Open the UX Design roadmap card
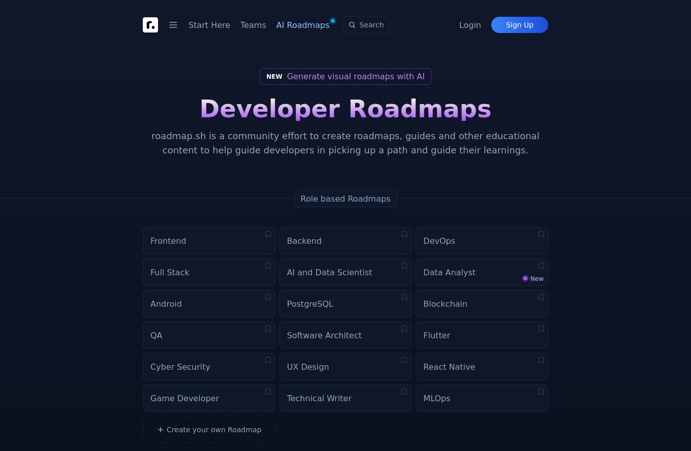The height and width of the screenshot is (451, 691). click(x=345, y=367)
